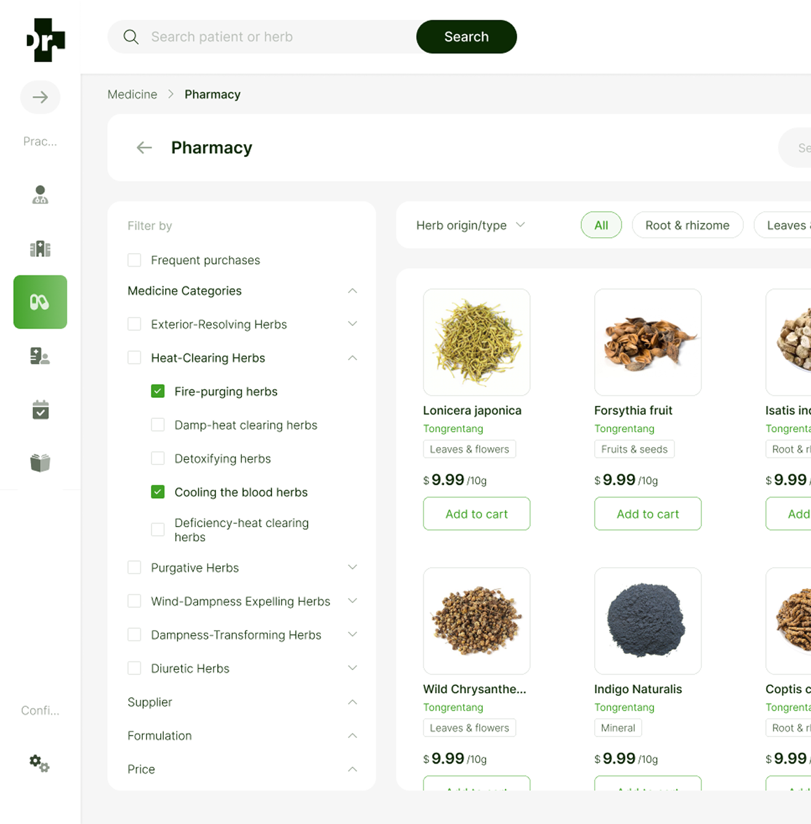Expand Dampness-Transforming Herbs chevron
Image resolution: width=811 pixels, height=824 pixels.
coord(352,634)
